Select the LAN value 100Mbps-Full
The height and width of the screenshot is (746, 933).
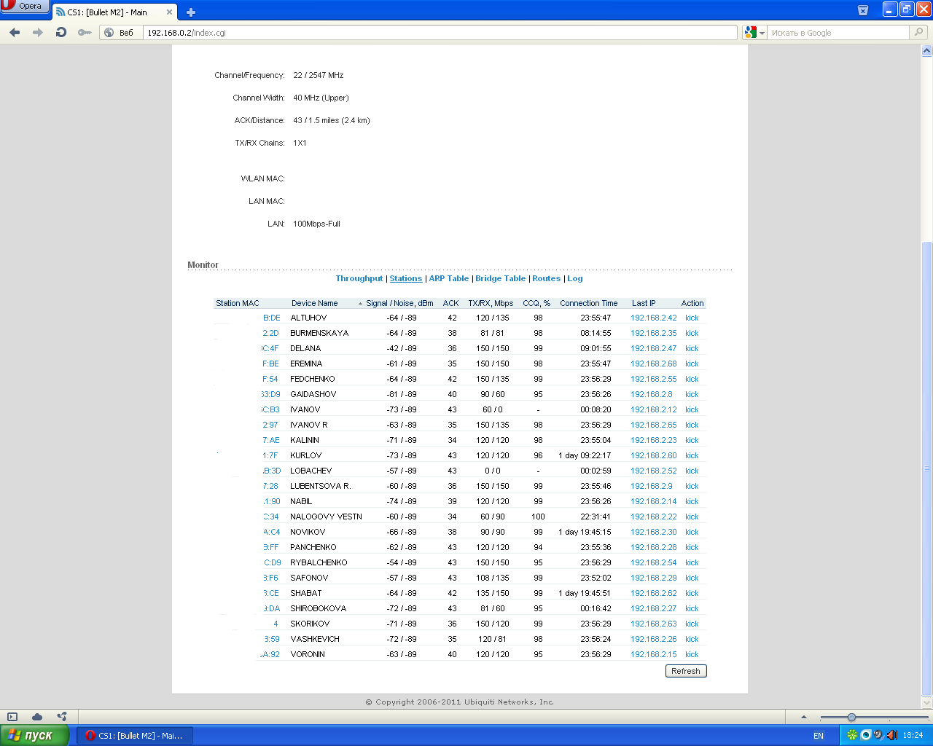point(316,224)
